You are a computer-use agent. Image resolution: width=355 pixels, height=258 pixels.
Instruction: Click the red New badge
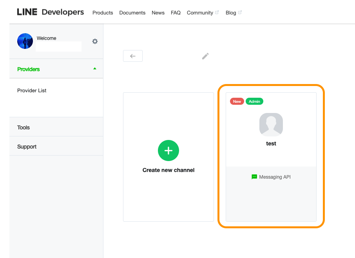click(x=237, y=101)
